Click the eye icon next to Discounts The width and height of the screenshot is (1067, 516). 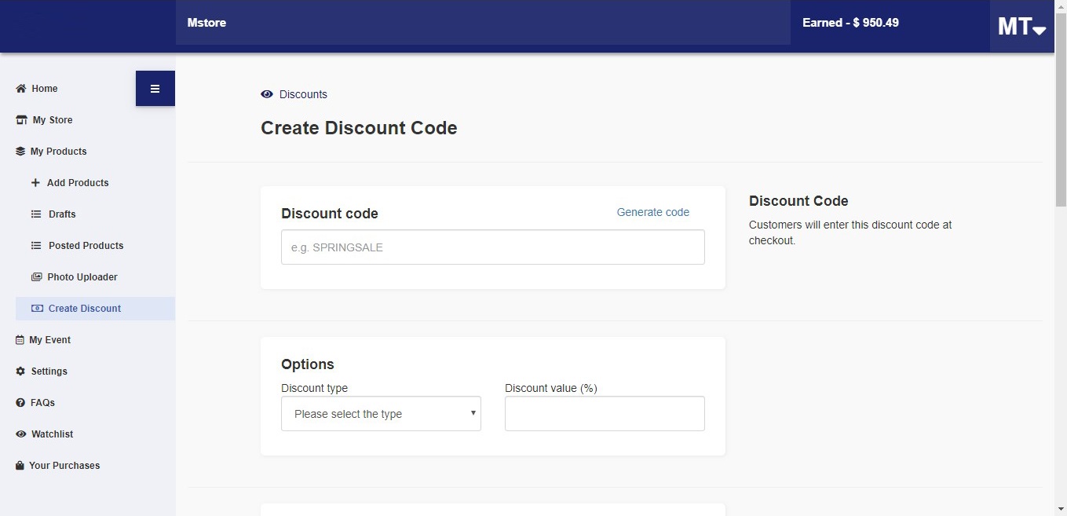(267, 94)
